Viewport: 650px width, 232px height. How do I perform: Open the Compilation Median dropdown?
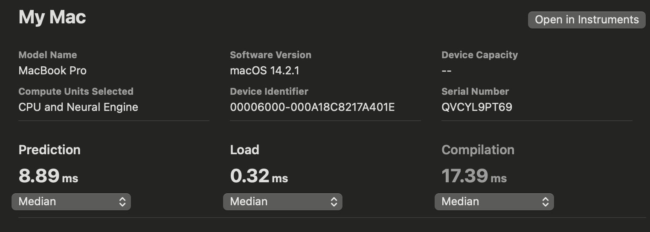[x=494, y=201]
